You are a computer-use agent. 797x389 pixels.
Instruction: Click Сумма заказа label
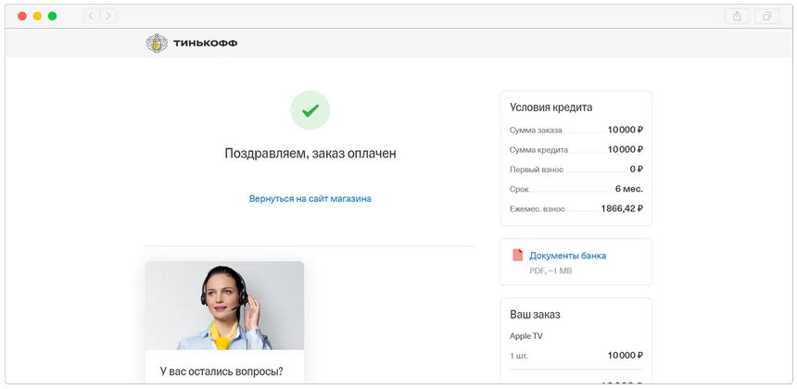click(536, 131)
